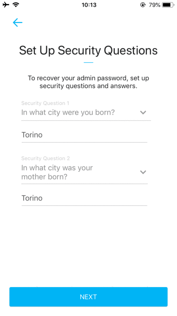Tap the empty area below answer fields
Viewport: 177px width, 316px height.
click(x=88, y=246)
